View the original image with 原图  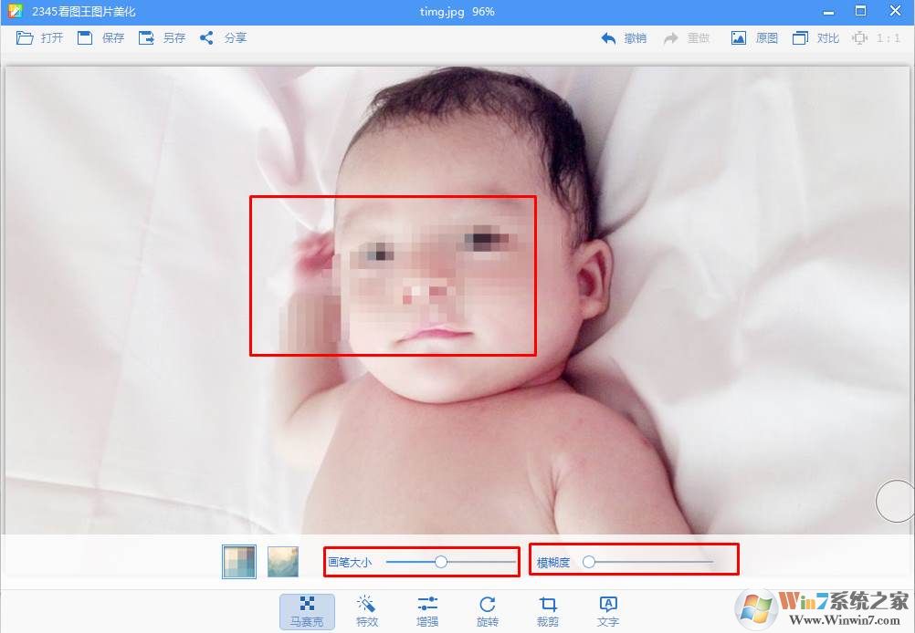pos(754,38)
